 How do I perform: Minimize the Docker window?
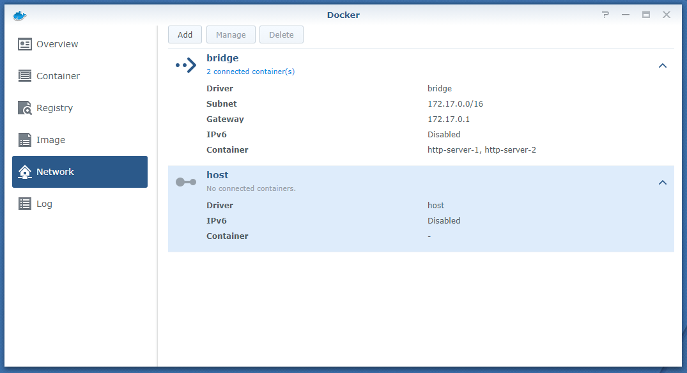(626, 15)
